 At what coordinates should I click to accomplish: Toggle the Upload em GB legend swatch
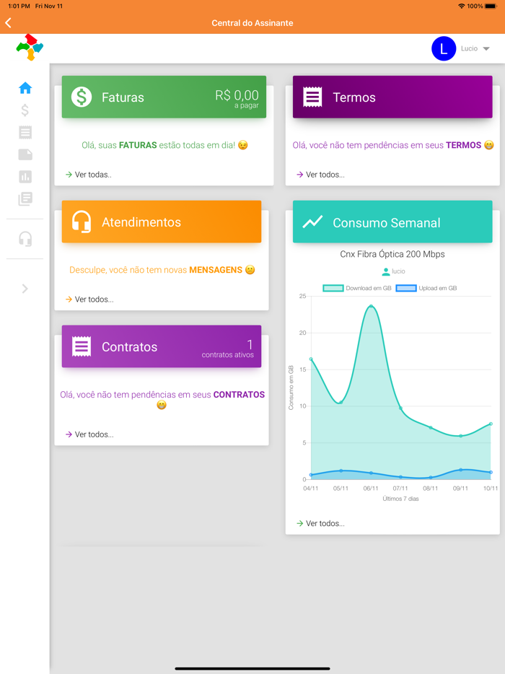406,288
